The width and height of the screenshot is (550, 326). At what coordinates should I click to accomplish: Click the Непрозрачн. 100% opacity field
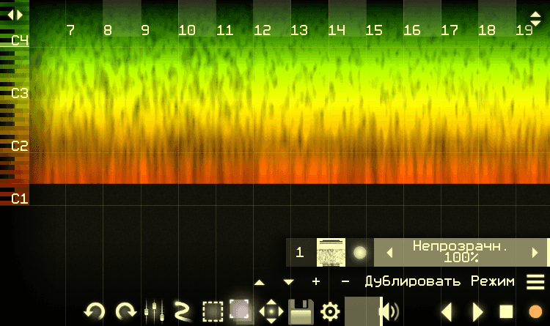point(461,253)
